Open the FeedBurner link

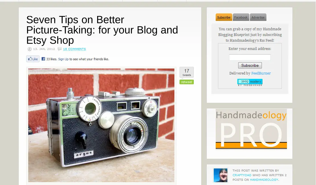(x=261, y=73)
